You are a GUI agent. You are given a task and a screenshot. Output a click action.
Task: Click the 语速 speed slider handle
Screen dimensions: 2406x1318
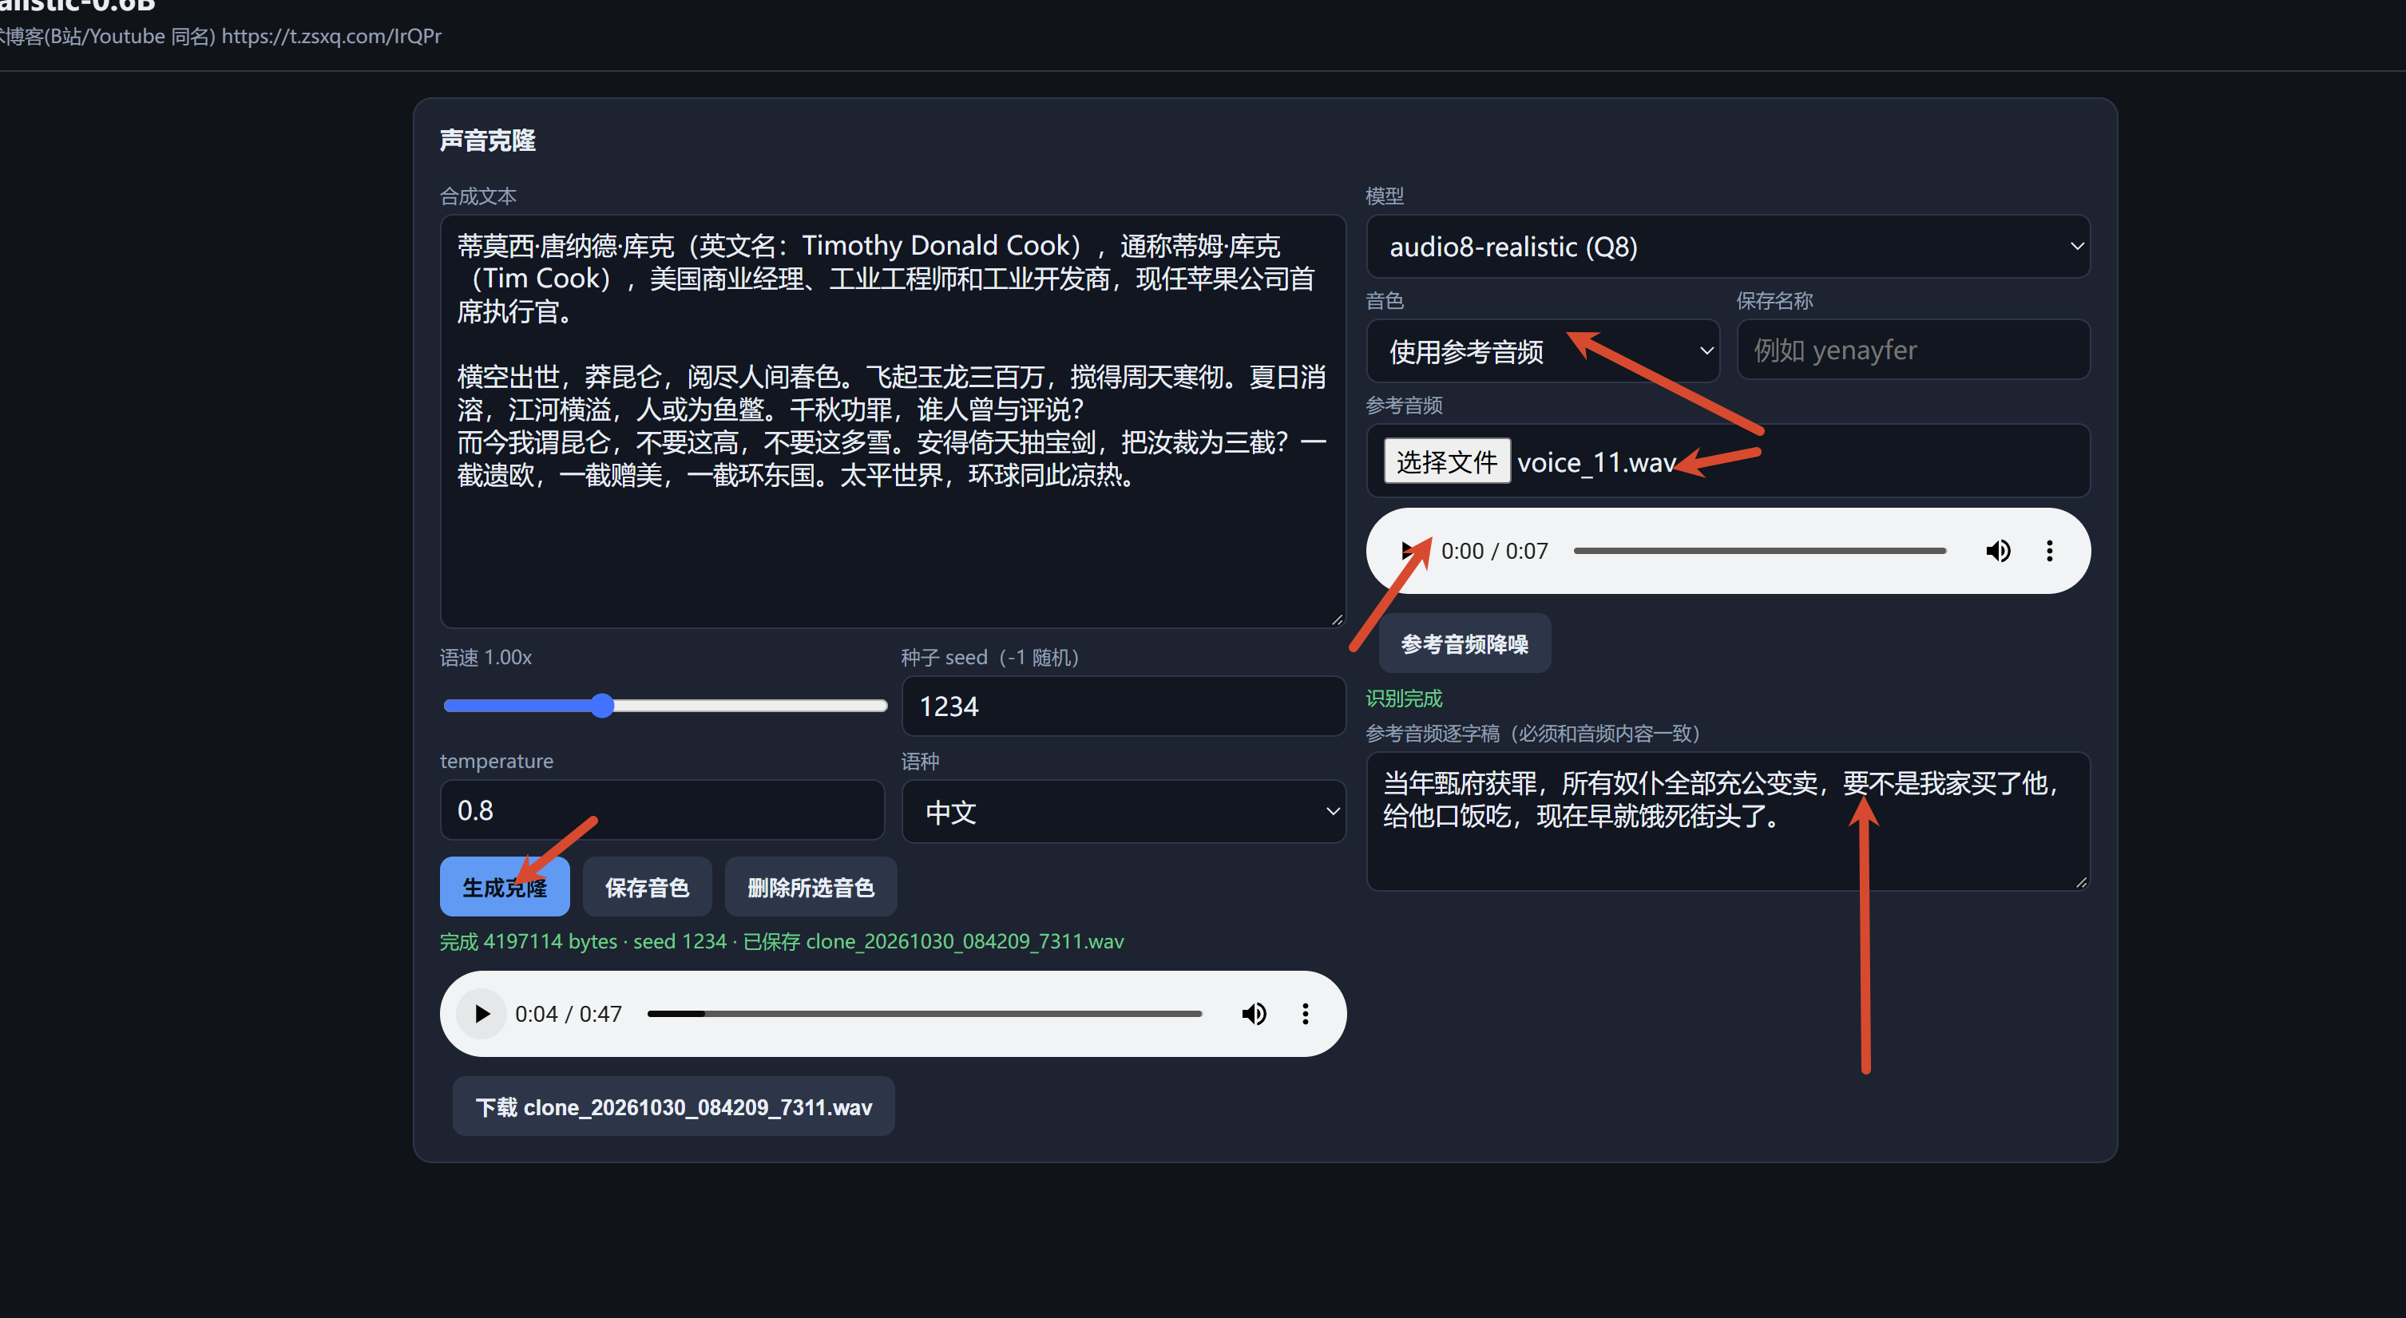602,706
